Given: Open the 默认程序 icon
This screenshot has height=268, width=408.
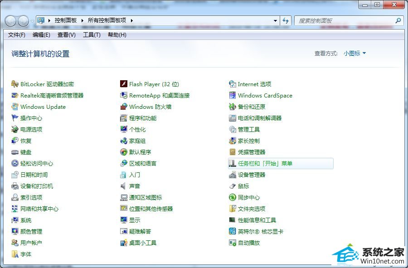Looking at the screenshot, I should tap(124, 152).
